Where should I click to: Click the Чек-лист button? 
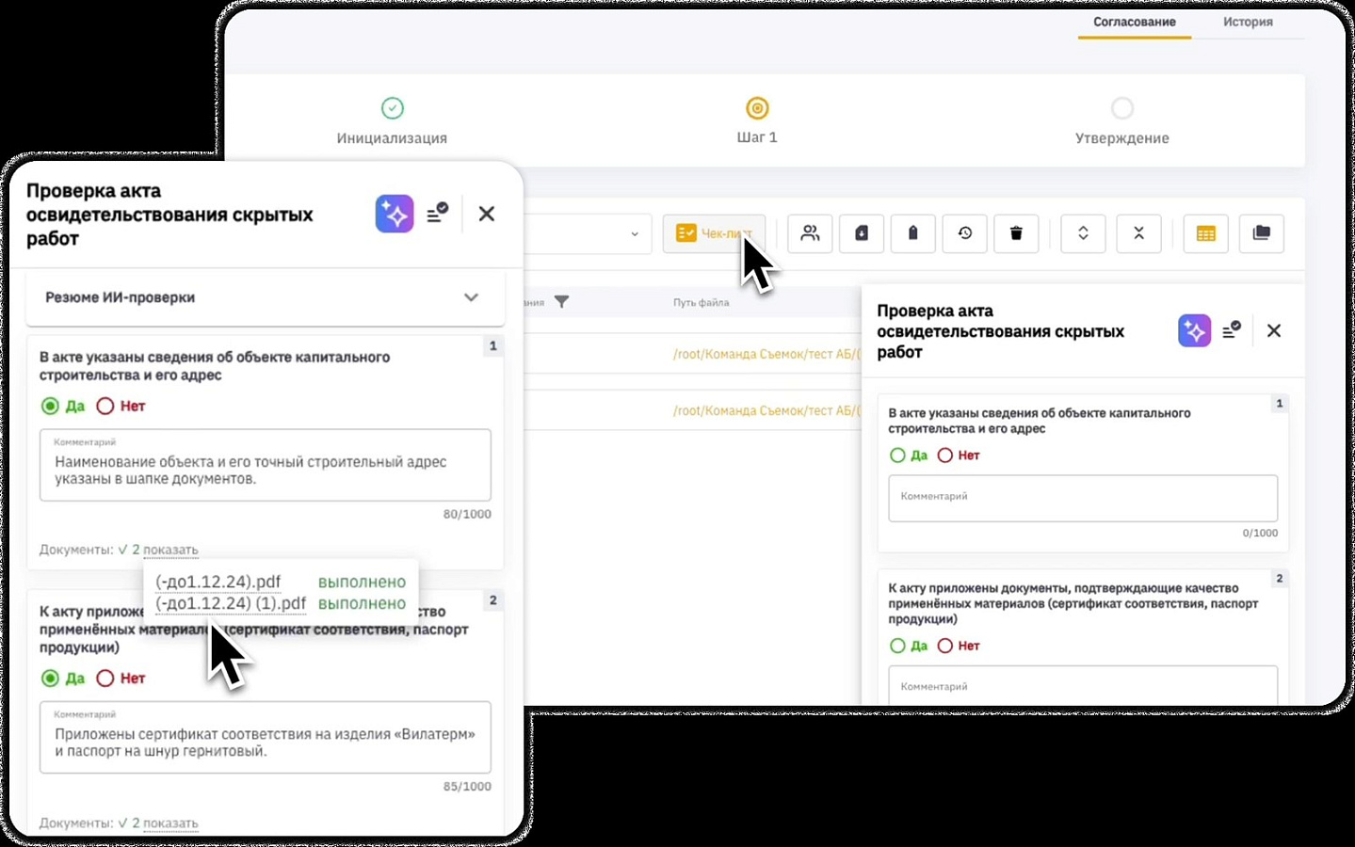coord(714,233)
